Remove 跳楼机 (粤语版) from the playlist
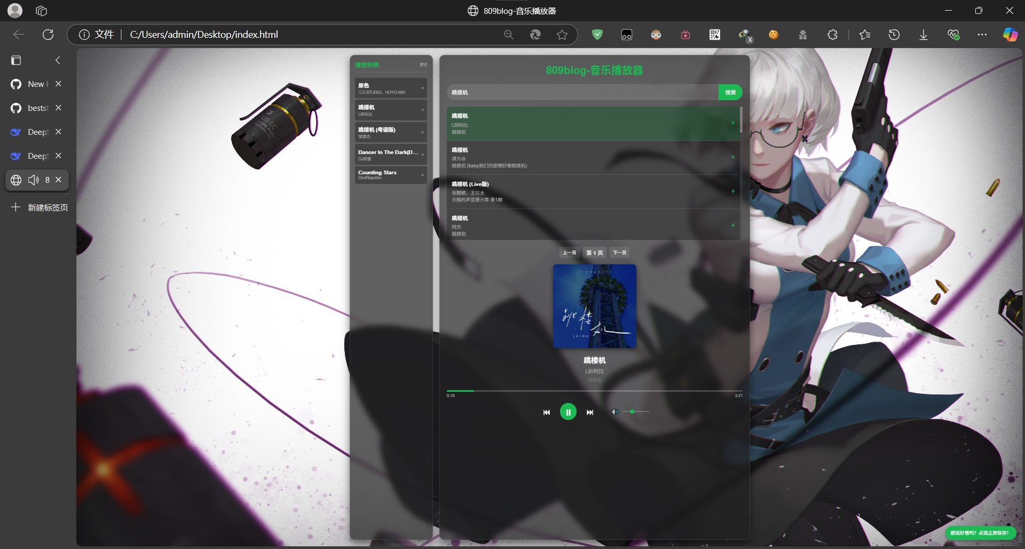Viewport: 1025px width, 549px height. [x=423, y=133]
